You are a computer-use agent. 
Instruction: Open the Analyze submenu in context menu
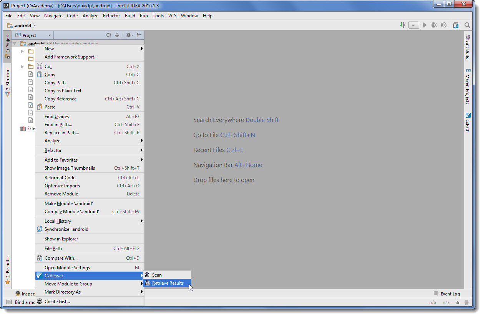(x=90, y=141)
